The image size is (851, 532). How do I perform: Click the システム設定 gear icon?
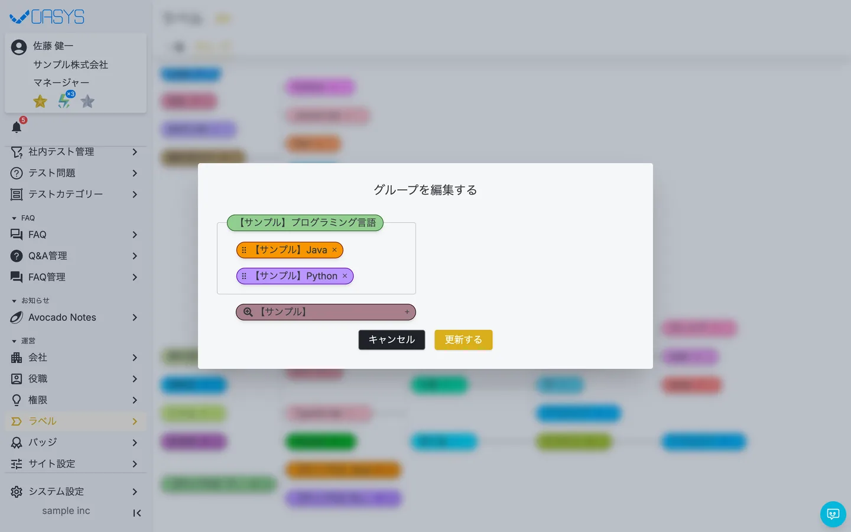[17, 492]
